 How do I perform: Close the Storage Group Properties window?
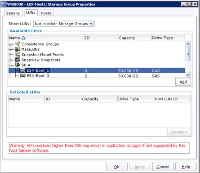coord(195,4)
